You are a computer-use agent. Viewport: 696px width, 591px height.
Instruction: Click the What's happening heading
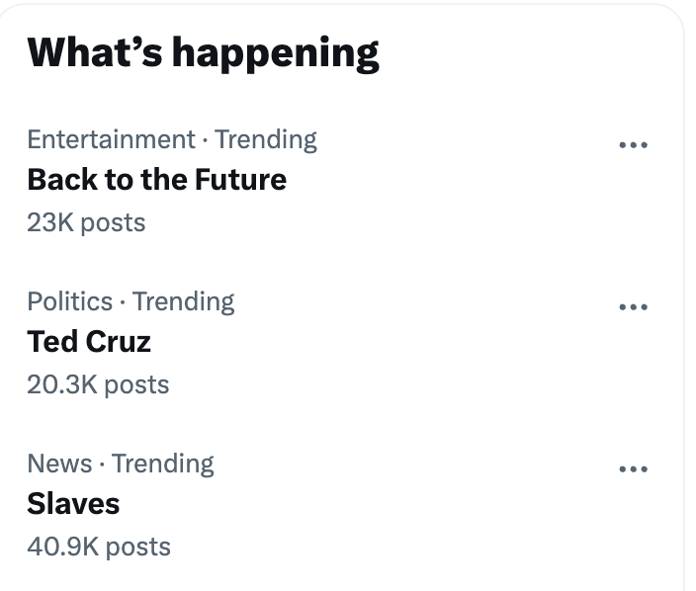pyautogui.click(x=203, y=52)
